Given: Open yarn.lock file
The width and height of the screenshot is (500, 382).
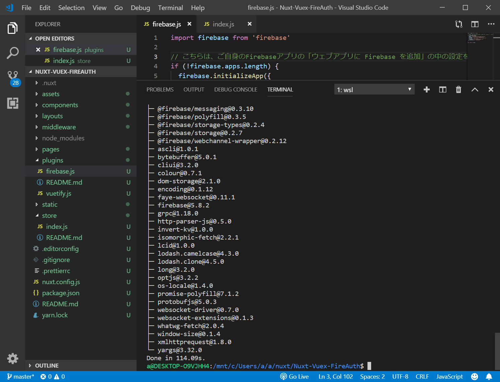Looking at the screenshot, I should pos(81,315).
